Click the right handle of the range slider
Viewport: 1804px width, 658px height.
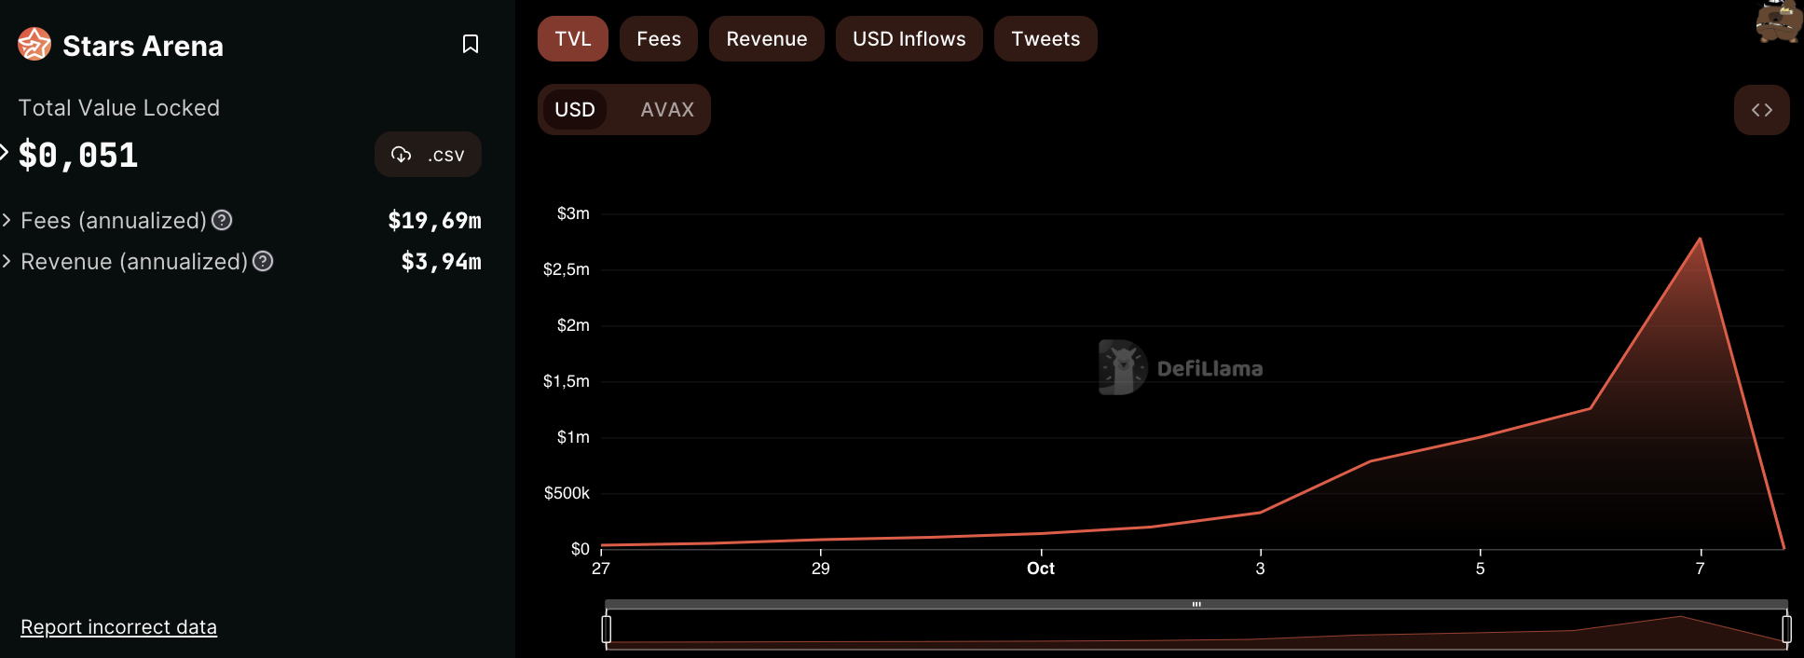1786,629
